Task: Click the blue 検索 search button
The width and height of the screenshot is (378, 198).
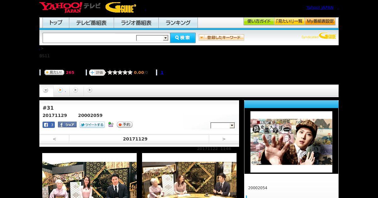Action: click(183, 38)
